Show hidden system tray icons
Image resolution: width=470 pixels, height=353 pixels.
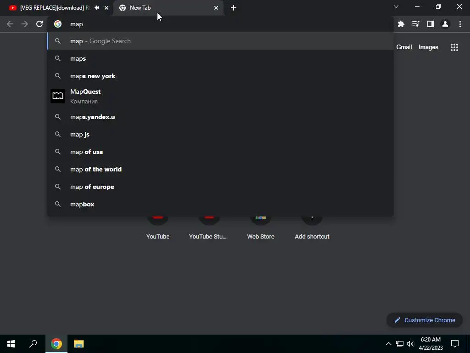click(388, 344)
